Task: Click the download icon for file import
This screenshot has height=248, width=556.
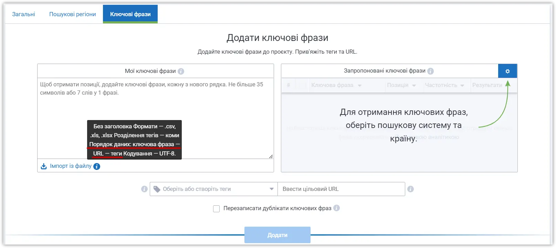Action: 44,166
